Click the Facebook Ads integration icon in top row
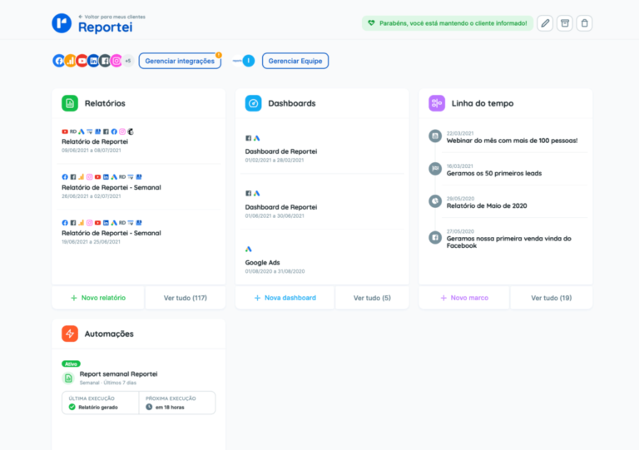The width and height of the screenshot is (639, 450). click(105, 61)
